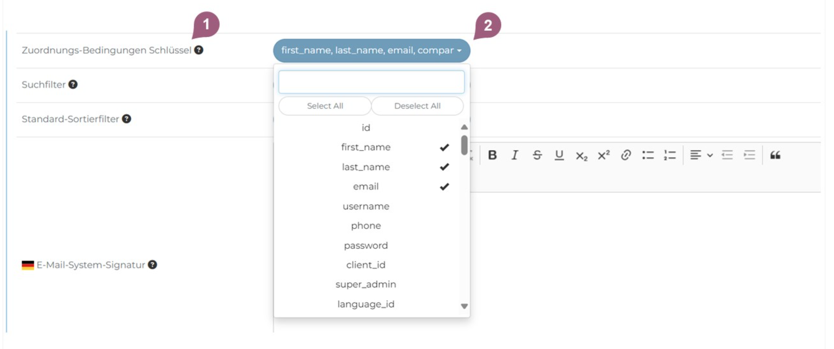The height and width of the screenshot is (349, 834).
Task: Click help icon beside Suchfilter
Action: pos(73,84)
